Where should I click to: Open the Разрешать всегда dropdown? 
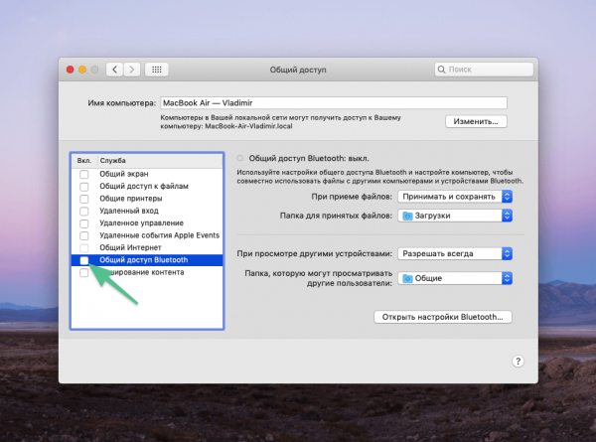pyautogui.click(x=455, y=253)
